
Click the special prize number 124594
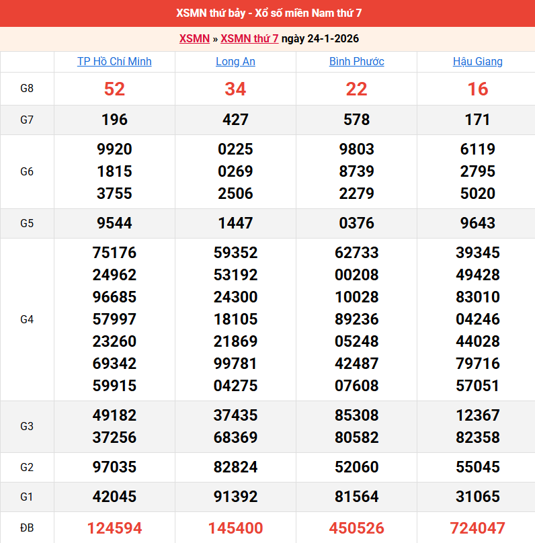tap(114, 528)
